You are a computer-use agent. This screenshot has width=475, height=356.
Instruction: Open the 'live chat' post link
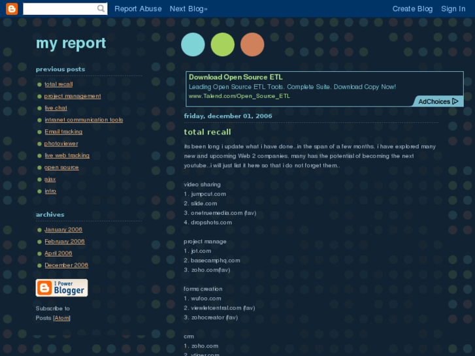[x=56, y=108]
